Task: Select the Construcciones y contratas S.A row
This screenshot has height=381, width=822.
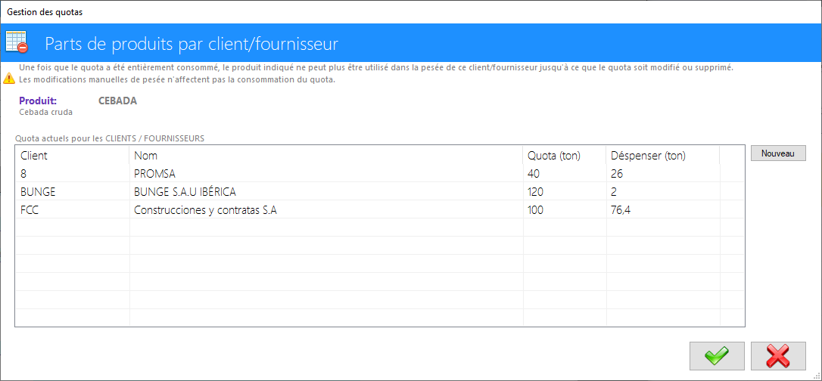Action: (379, 210)
